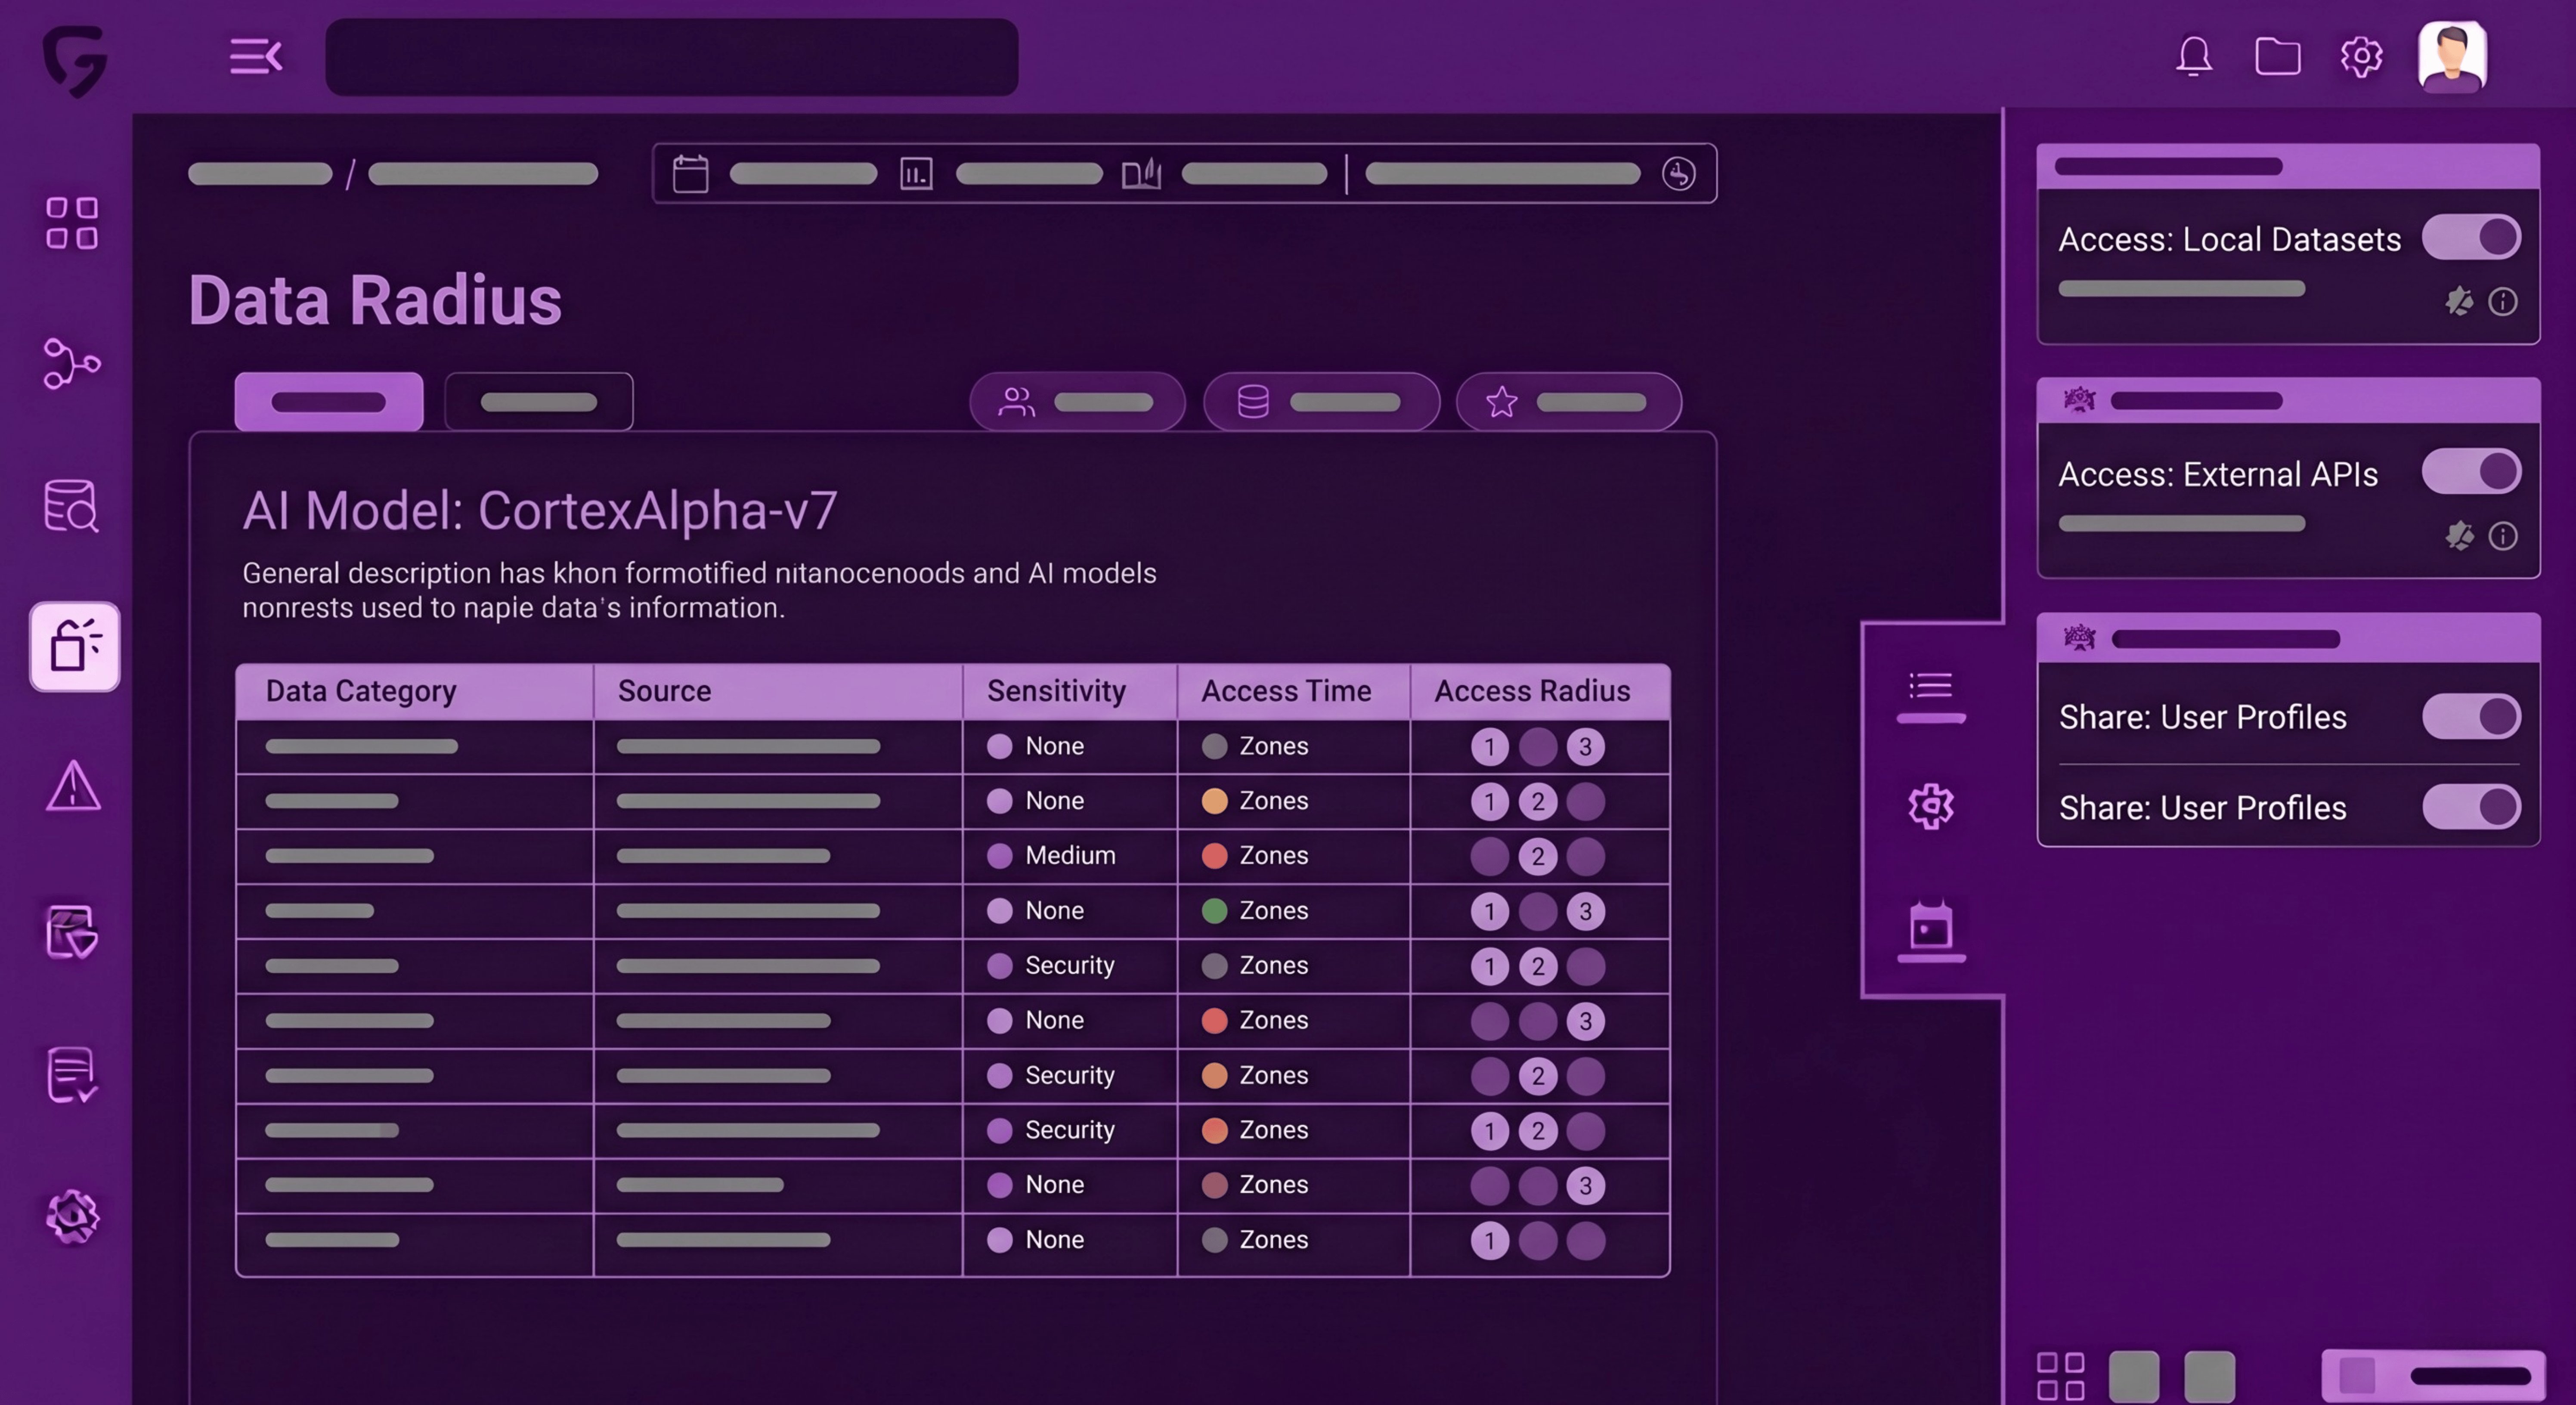Screen dimensions: 2576x1405
Task: Select radius zone 3 in first table row
Action: (1585, 747)
